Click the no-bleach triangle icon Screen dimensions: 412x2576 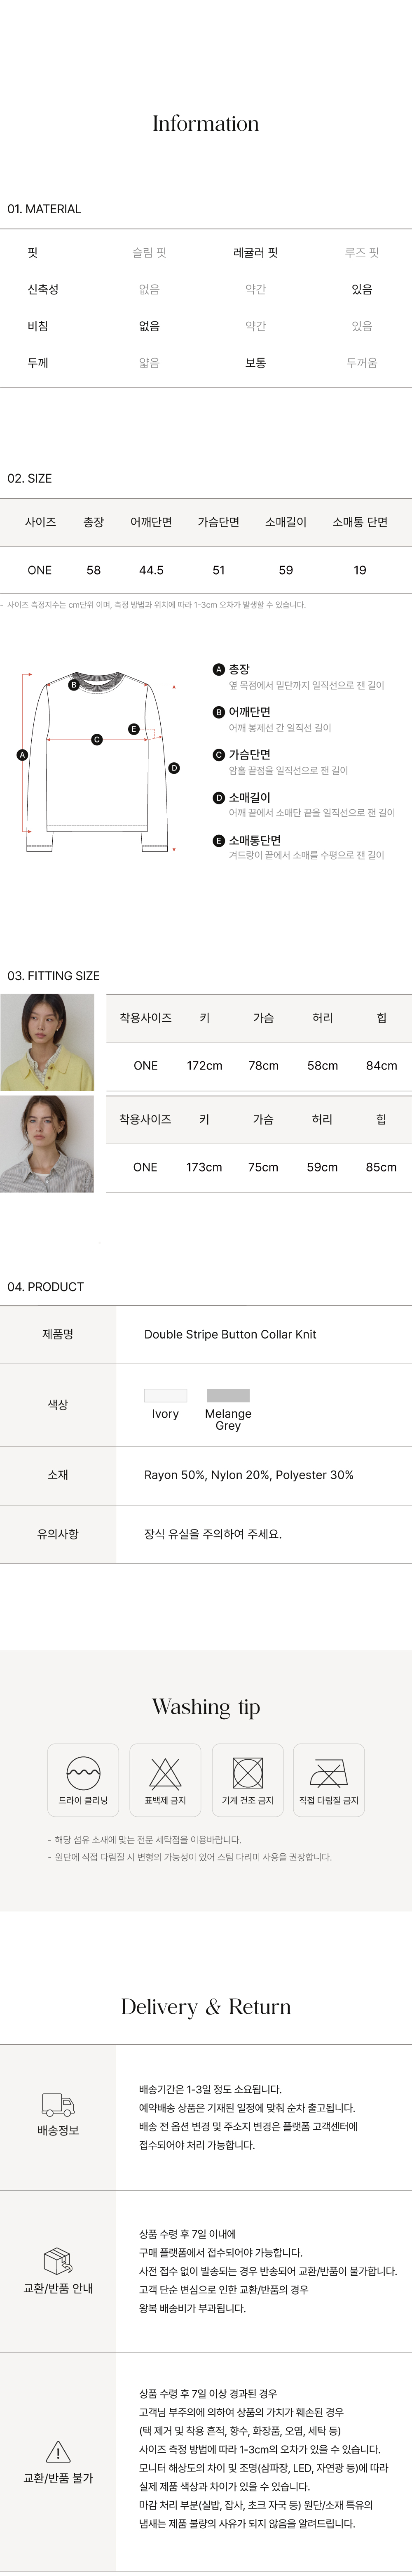[x=165, y=1772]
